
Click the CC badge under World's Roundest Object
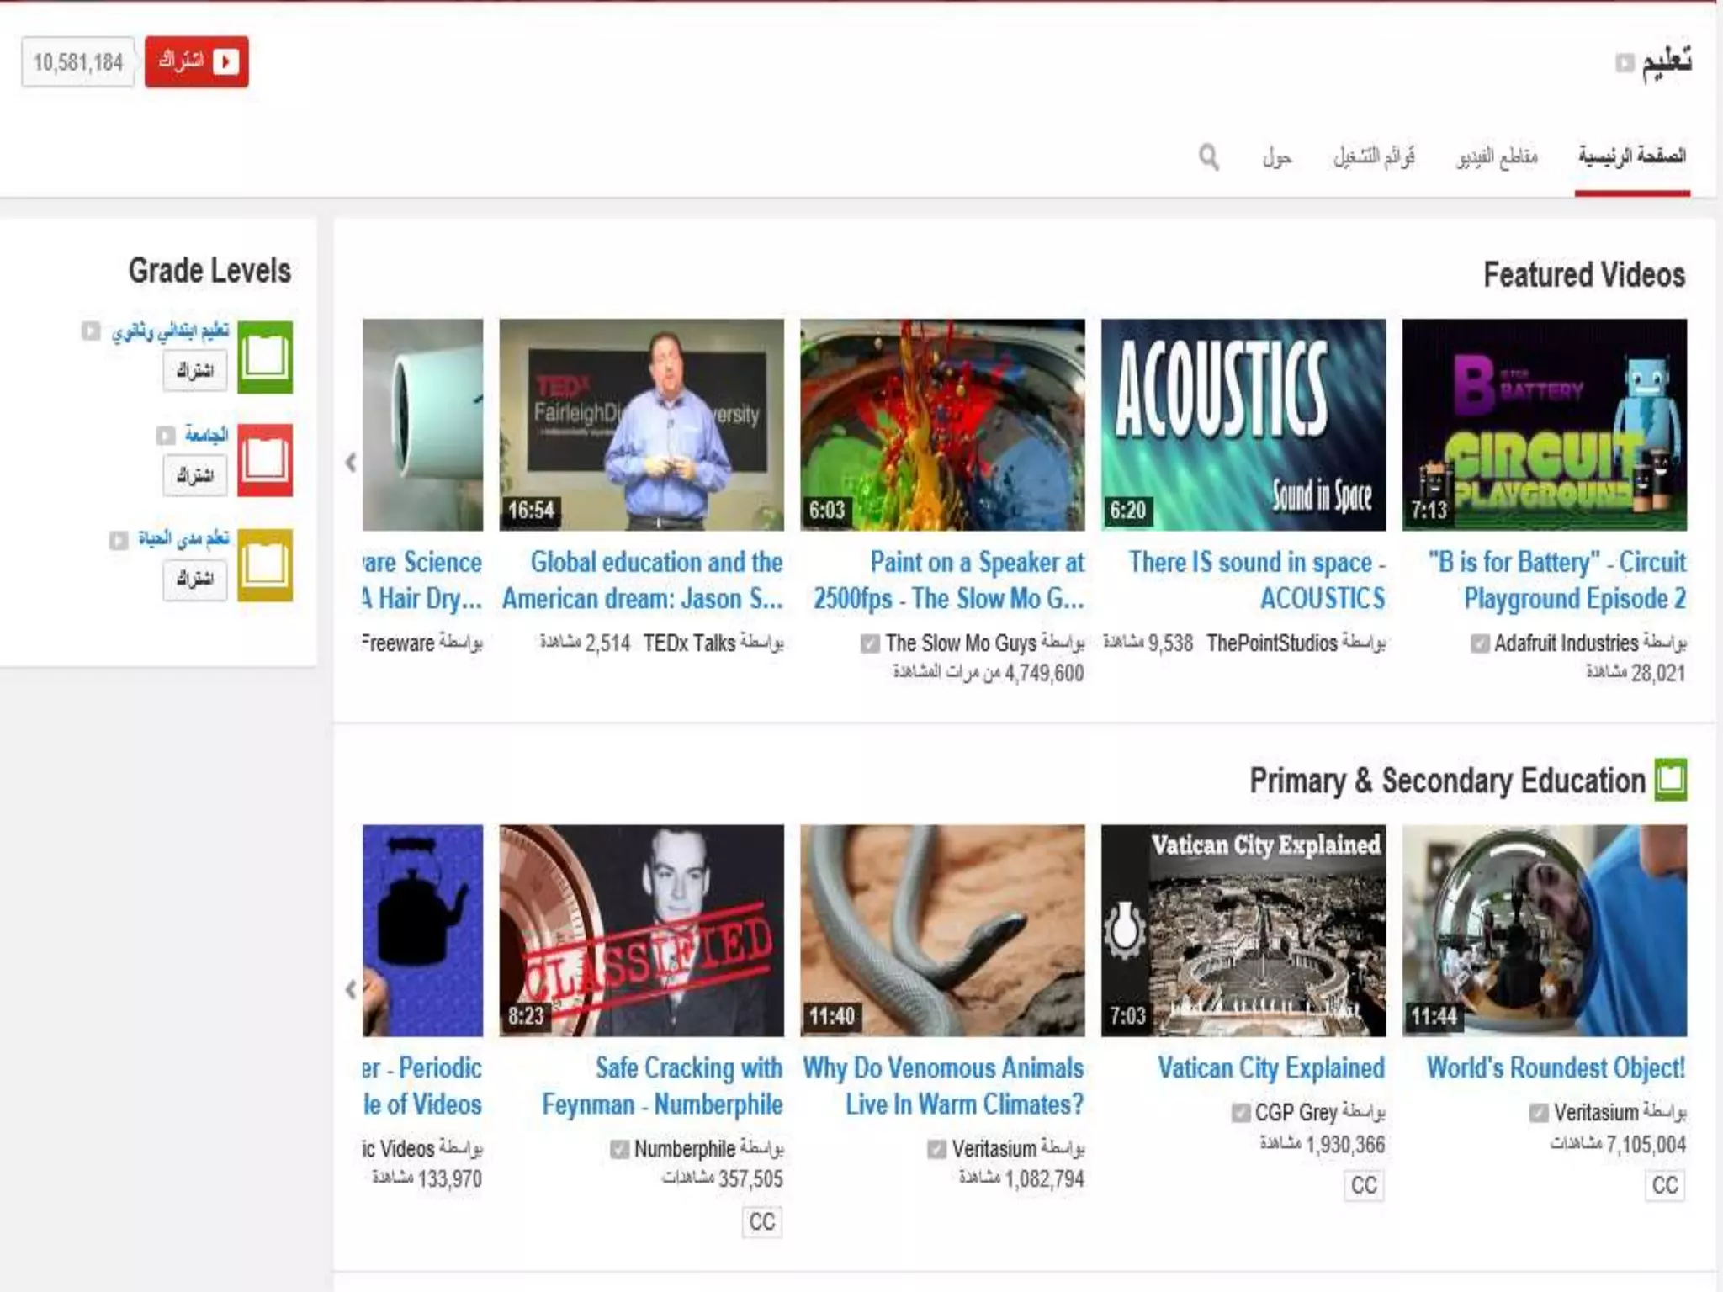click(1664, 1185)
